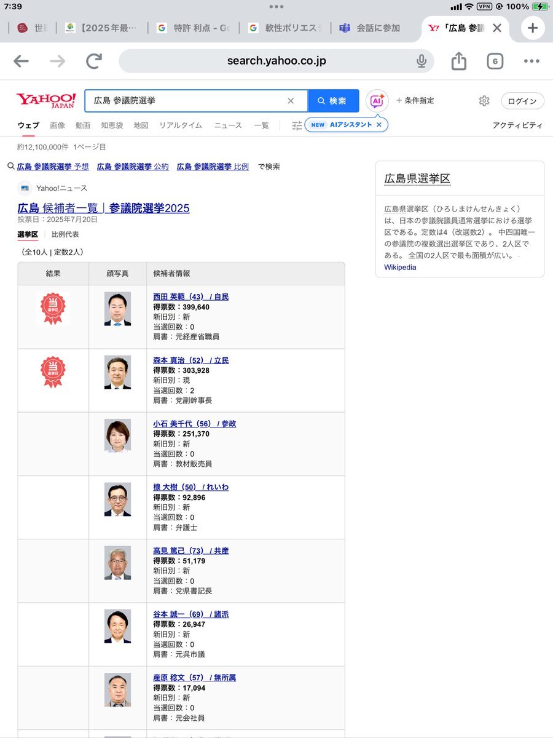Open candidate link 産原 稔文 (57) / 無所属

(x=194, y=678)
